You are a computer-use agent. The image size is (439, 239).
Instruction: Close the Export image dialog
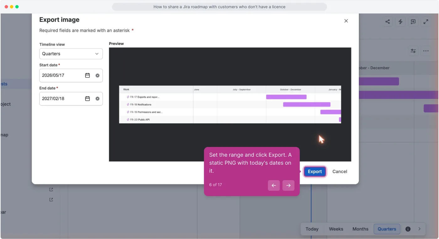[346, 21]
